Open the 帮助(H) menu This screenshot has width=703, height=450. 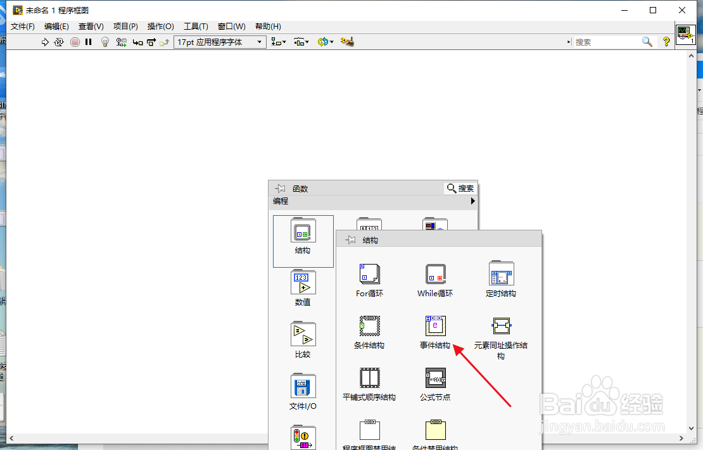pyautogui.click(x=268, y=27)
